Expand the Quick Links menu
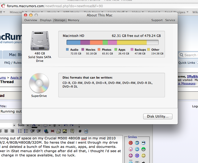Screen dimensions: 198x163 click(x=188, y=63)
